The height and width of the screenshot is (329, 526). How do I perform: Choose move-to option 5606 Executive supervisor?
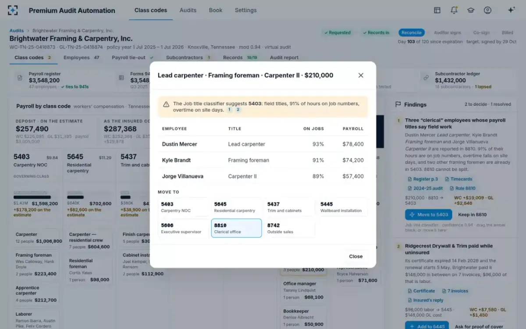tap(183, 228)
